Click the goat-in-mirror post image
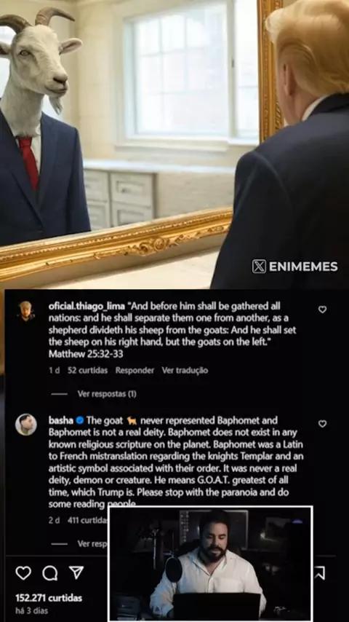 (x=174, y=144)
